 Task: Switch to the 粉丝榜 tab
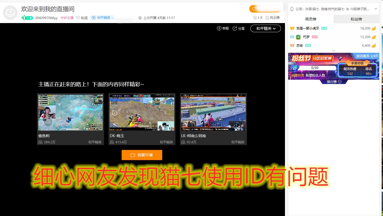pos(356,19)
